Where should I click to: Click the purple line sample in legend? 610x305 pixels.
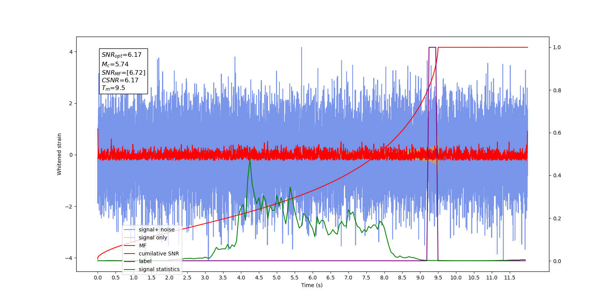tap(130, 261)
